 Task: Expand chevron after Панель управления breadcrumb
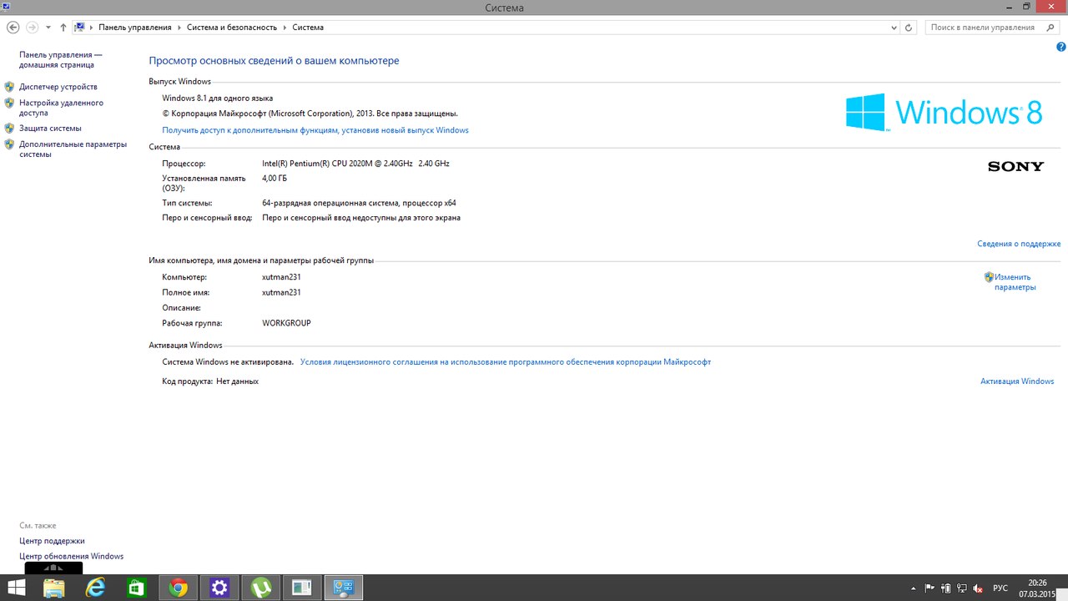pyautogui.click(x=179, y=28)
